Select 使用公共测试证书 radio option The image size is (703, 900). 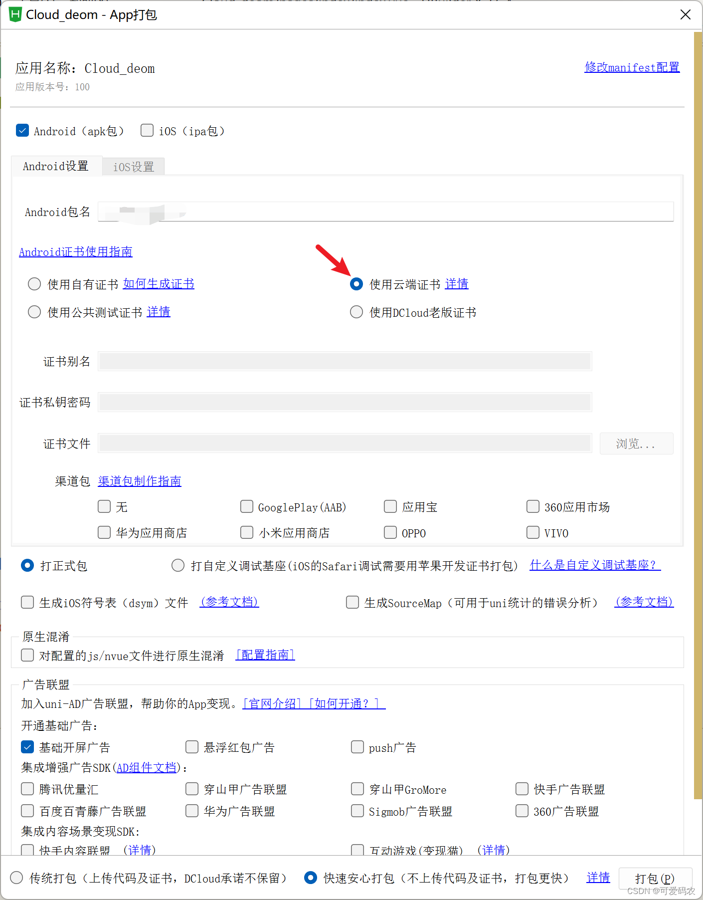pyautogui.click(x=34, y=312)
